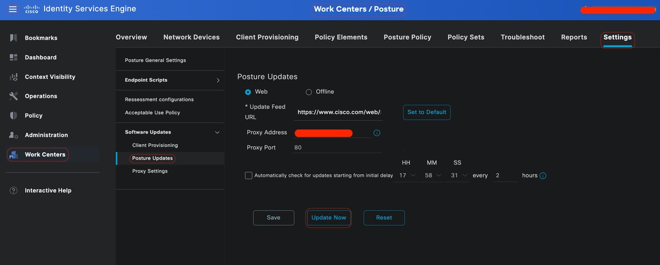Open the Policy Sets tab
Screen dimensions: 660x265
click(466, 37)
